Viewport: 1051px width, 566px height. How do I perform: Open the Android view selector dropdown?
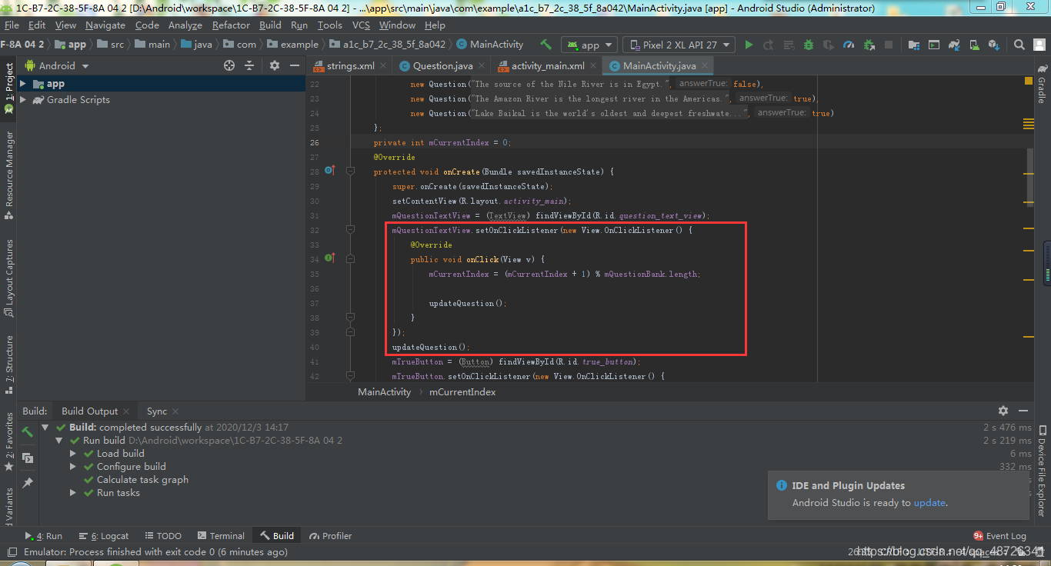click(59, 65)
